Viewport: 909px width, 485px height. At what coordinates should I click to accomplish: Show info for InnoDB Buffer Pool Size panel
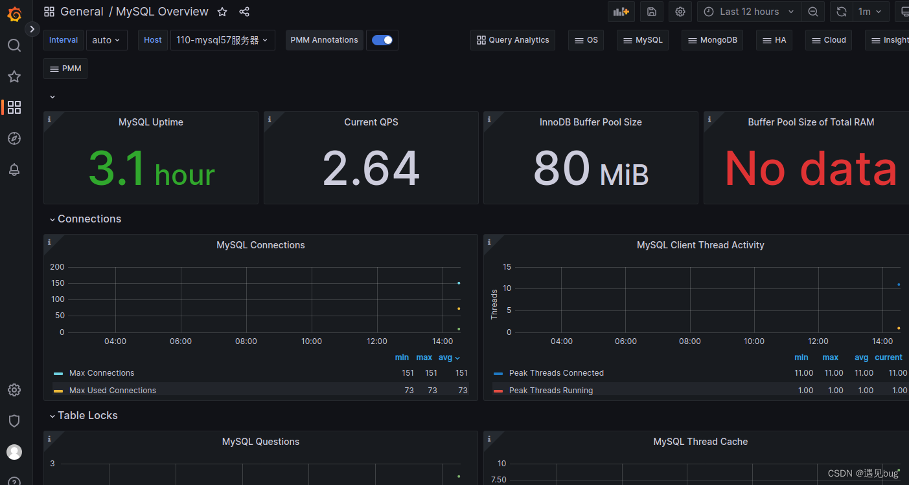coord(489,118)
